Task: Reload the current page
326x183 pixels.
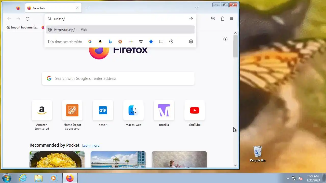Action: point(28,19)
